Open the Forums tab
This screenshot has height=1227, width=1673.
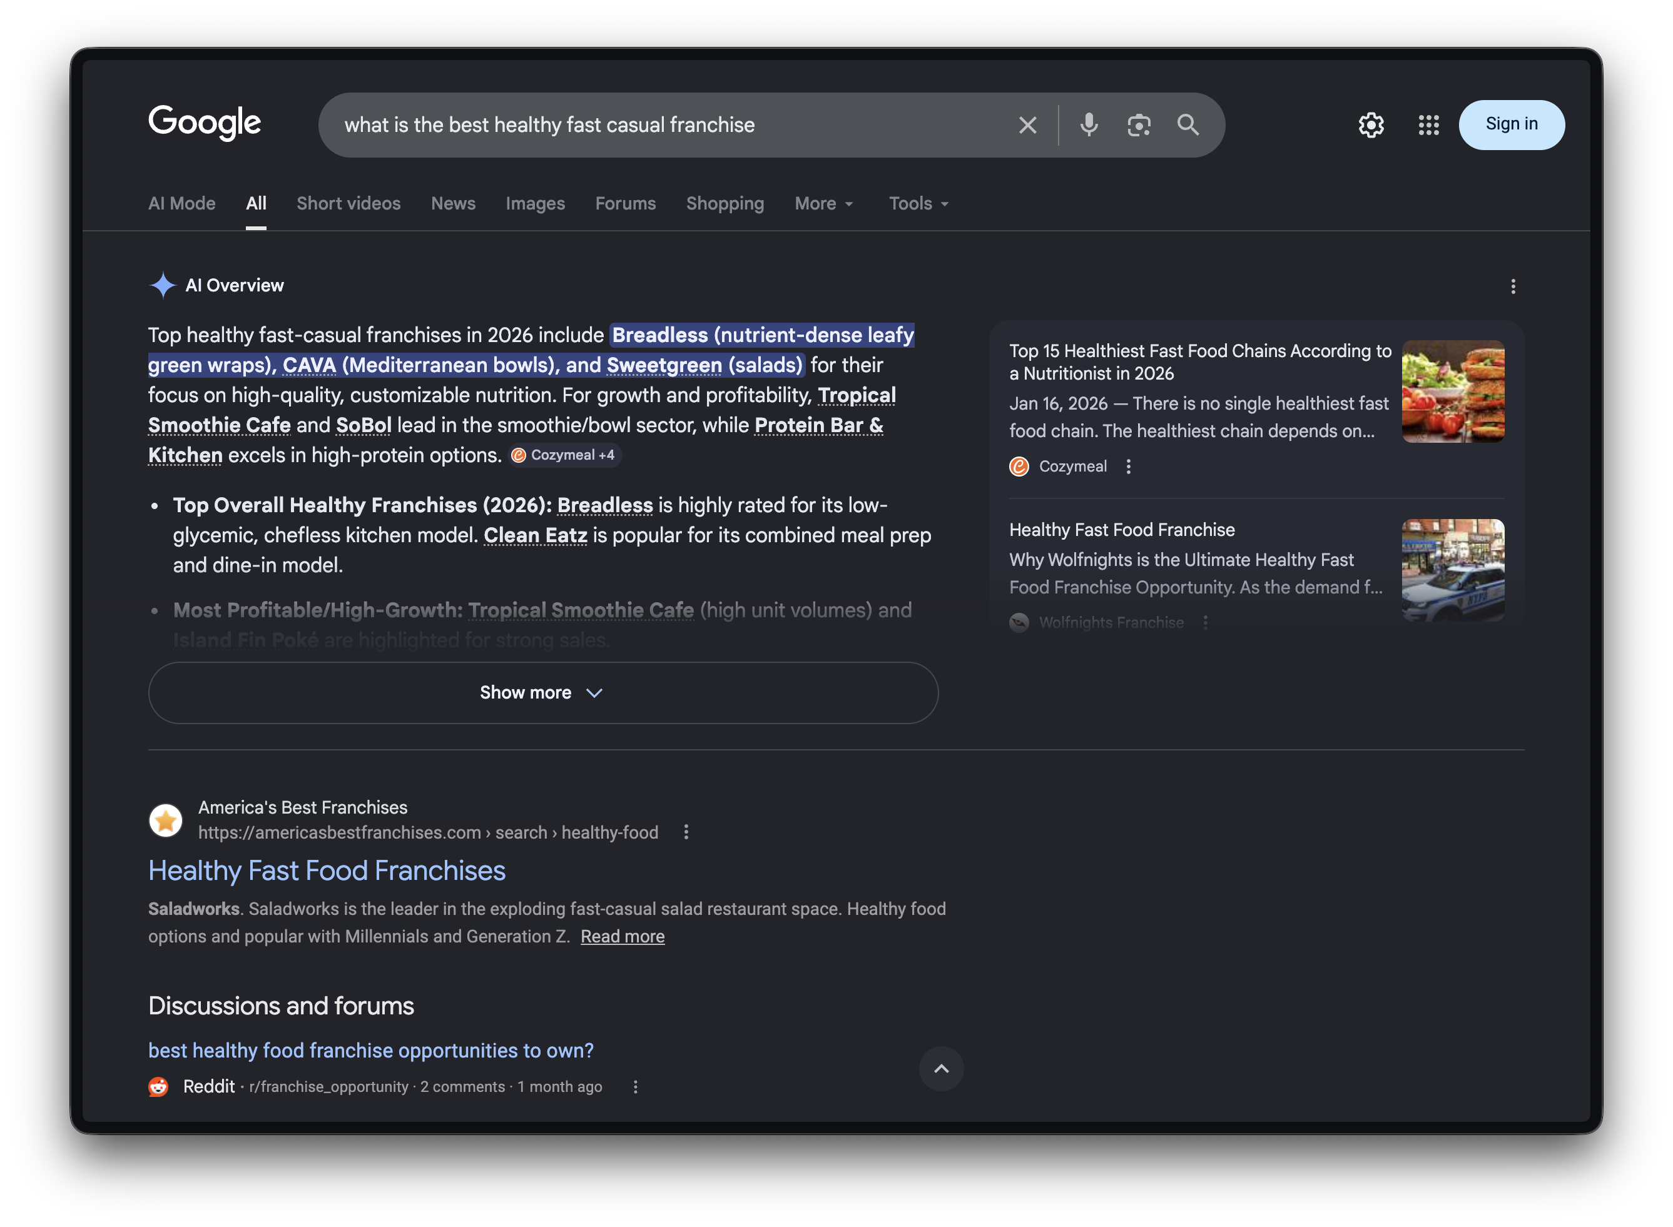coord(626,203)
